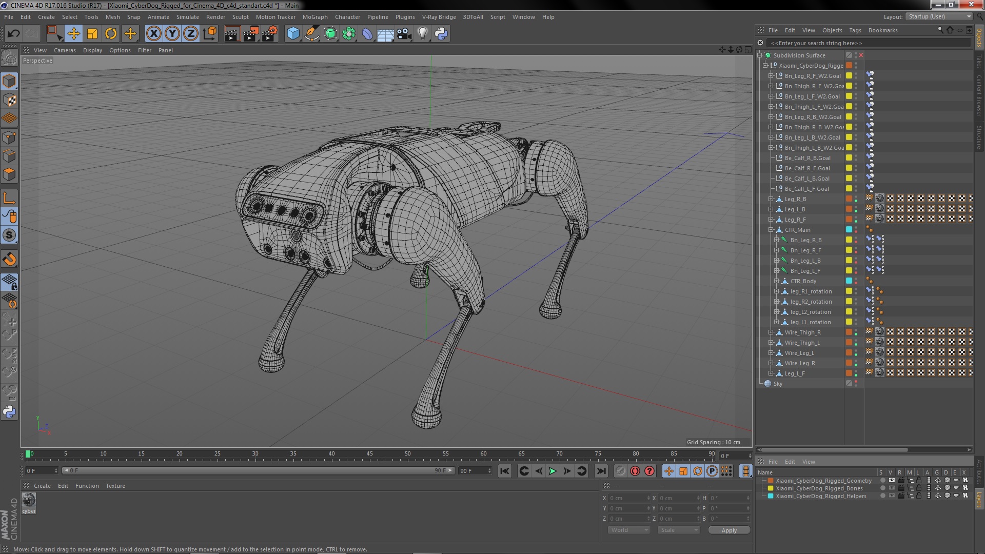This screenshot has width=985, height=554.
Task: Switch to Texture mode
Action: click(x=9, y=100)
